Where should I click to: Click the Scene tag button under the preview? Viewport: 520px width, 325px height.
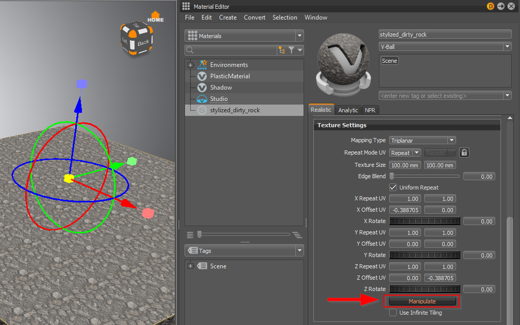tap(389, 60)
